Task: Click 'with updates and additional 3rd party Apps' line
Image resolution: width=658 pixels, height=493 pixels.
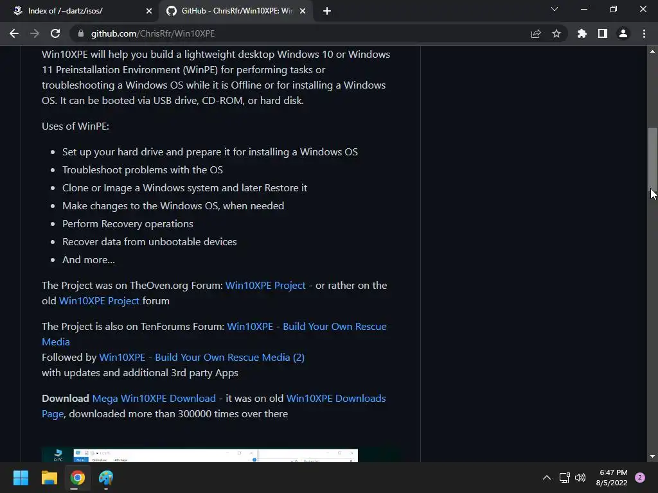Action: [x=139, y=373]
